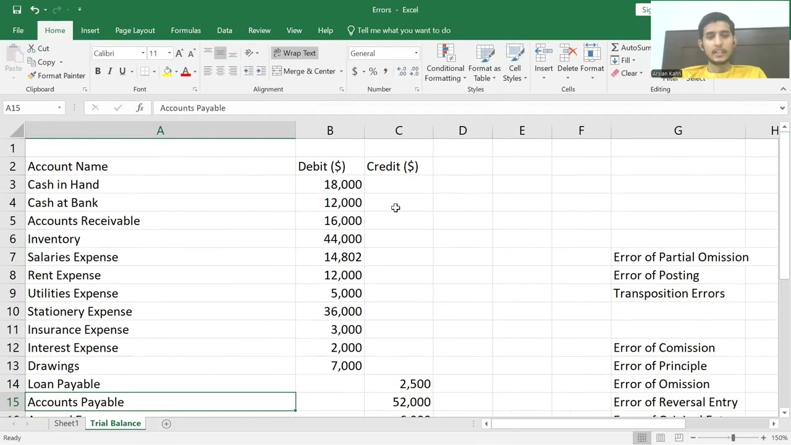Decrease the font size
791x445 pixels.
coord(192,53)
